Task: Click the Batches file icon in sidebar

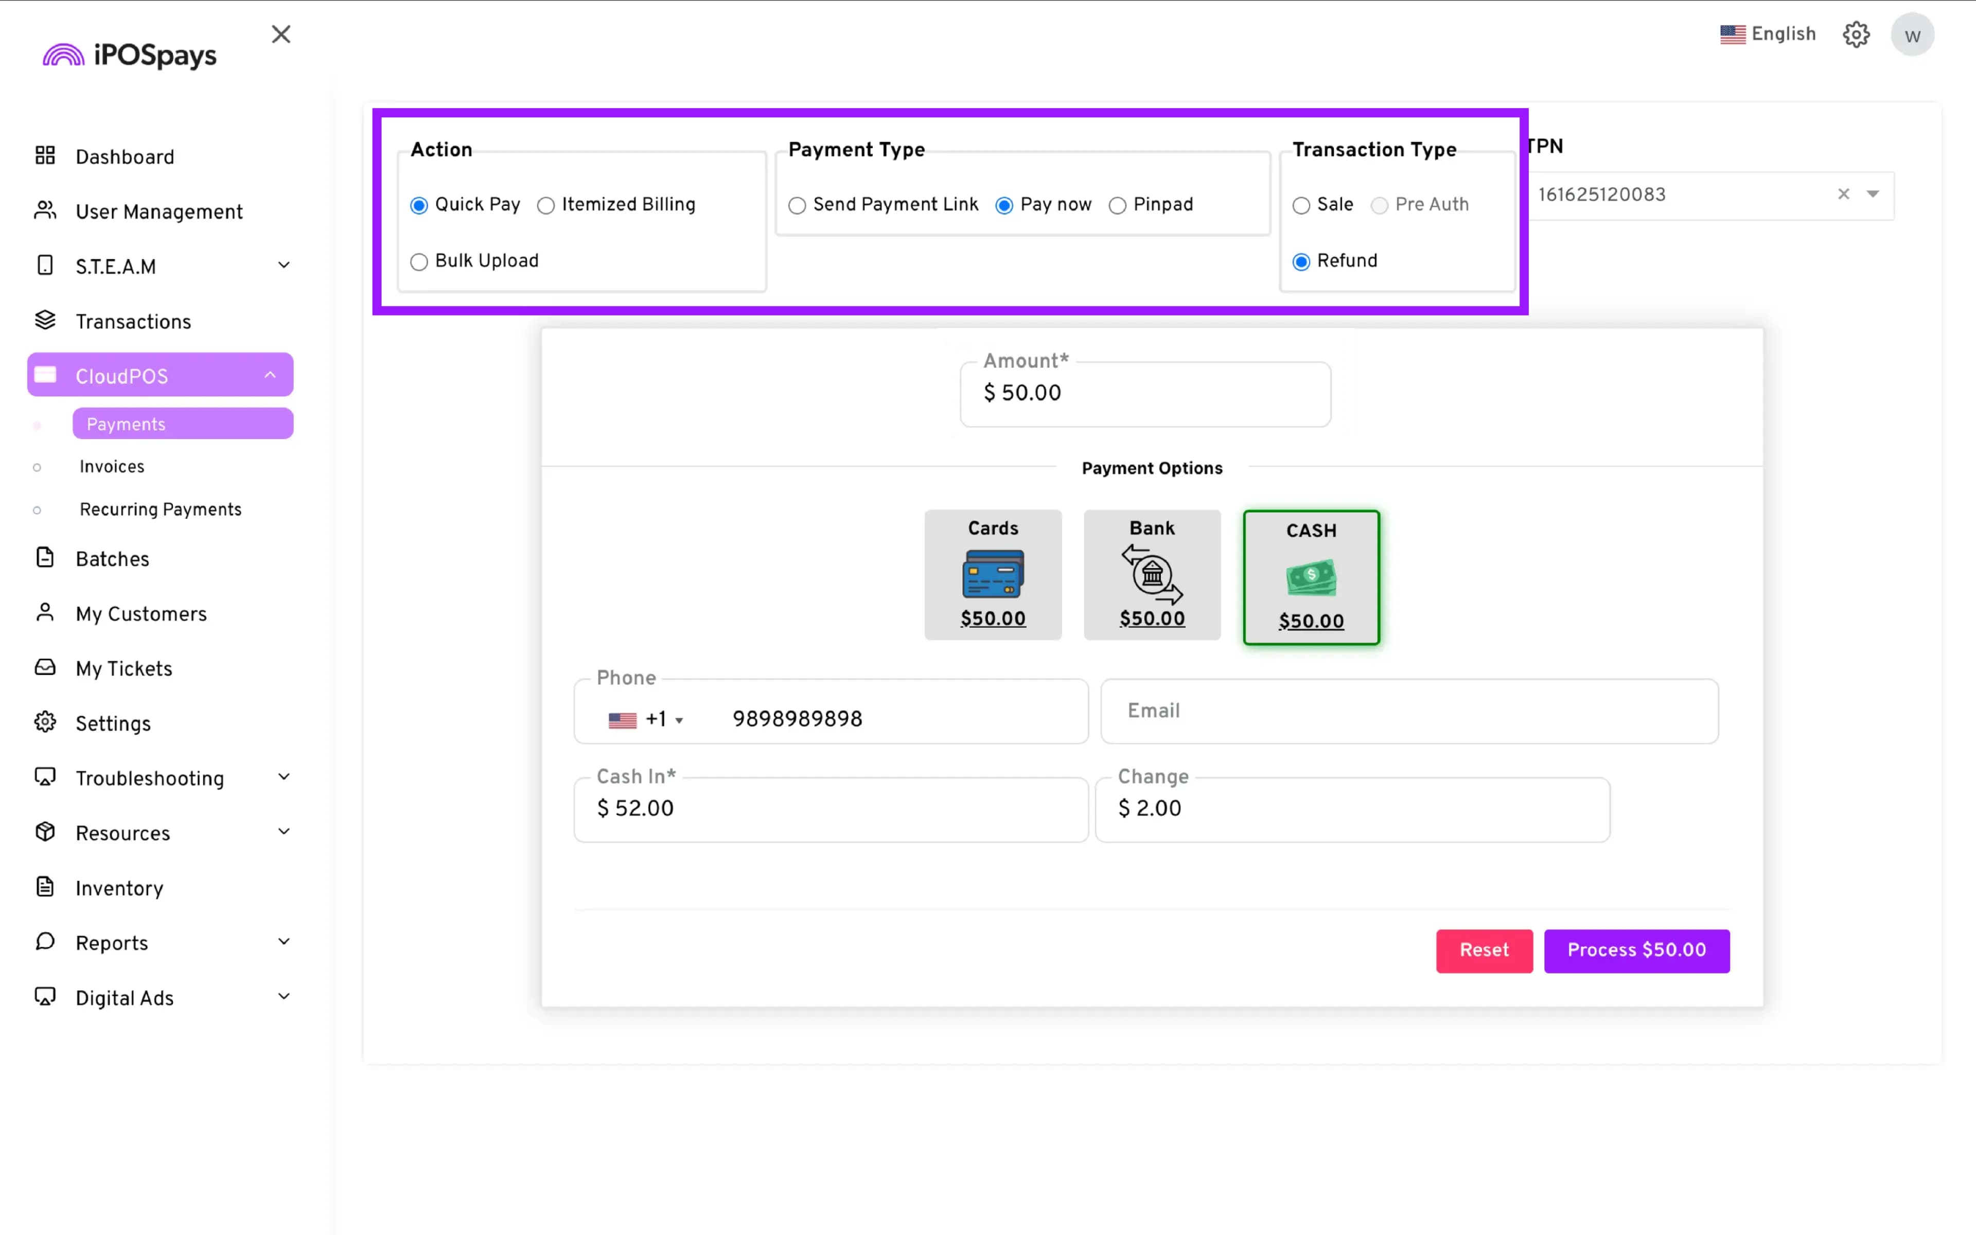Action: (x=45, y=558)
